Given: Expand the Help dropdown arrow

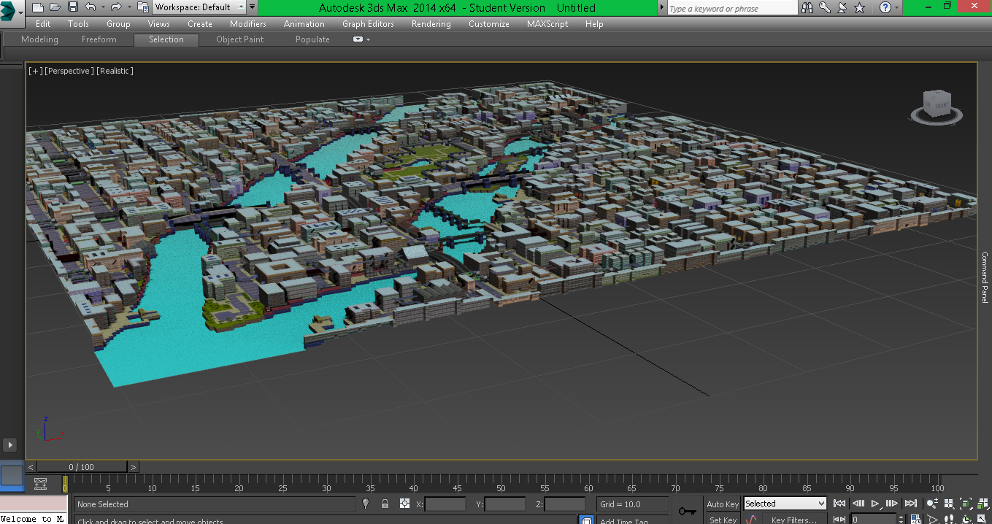Looking at the screenshot, I should pyautogui.click(x=897, y=8).
